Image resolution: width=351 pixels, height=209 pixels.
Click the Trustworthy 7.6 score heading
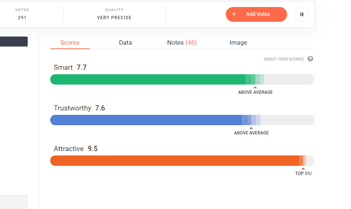click(79, 108)
